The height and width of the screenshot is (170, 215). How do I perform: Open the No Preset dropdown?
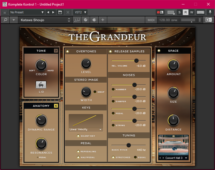pyautogui.click(x=27, y=12)
